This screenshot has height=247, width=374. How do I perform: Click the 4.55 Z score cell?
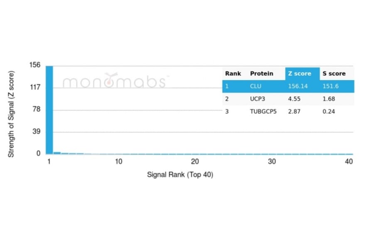coord(294,99)
